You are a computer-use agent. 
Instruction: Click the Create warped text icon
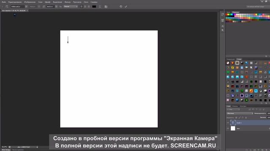click(100, 7)
